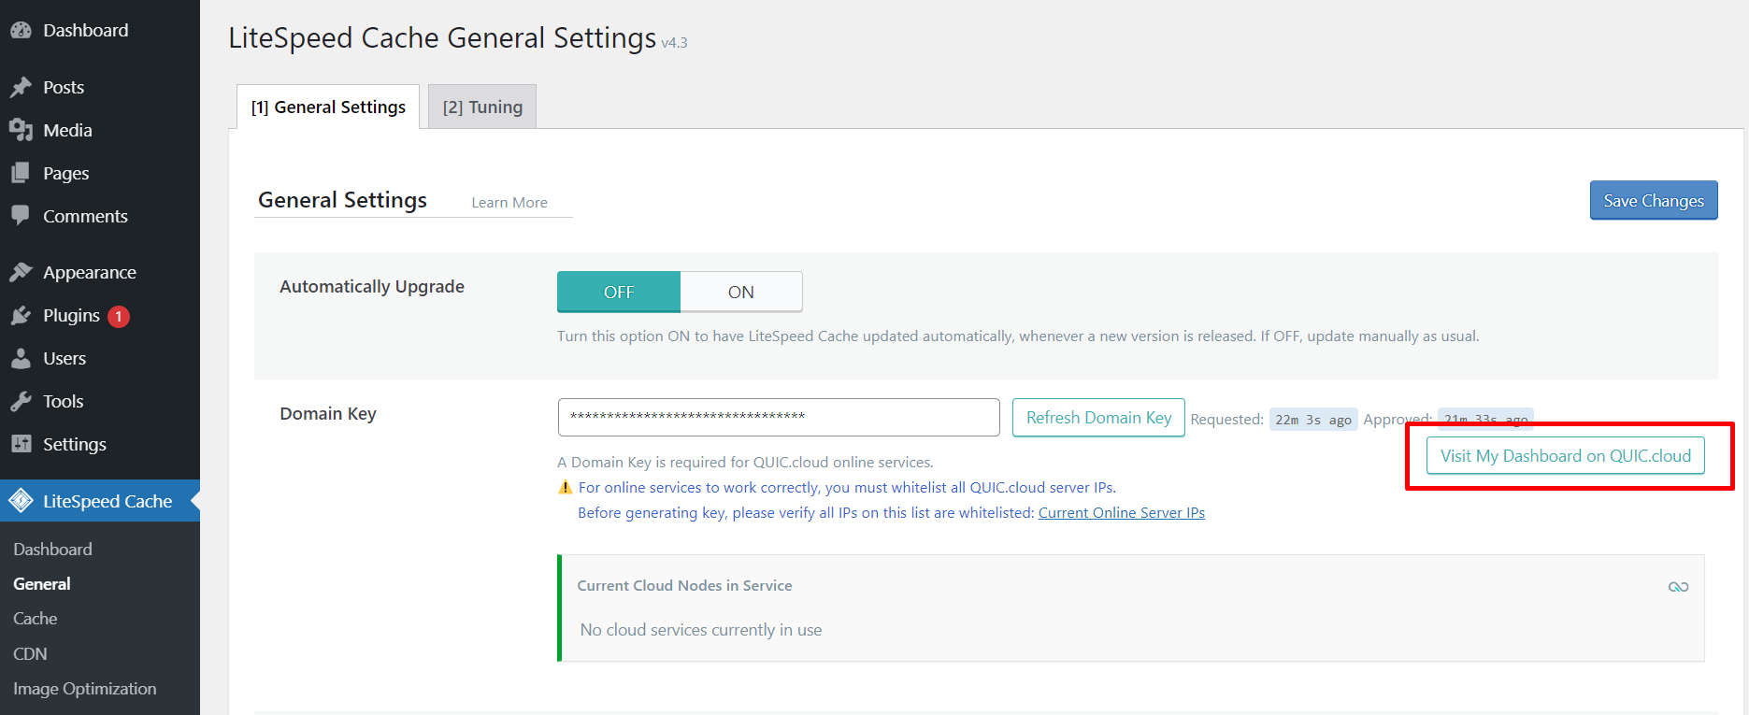The height and width of the screenshot is (715, 1749).
Task: Open the Image Optimization submenu item
Action: 85,688
